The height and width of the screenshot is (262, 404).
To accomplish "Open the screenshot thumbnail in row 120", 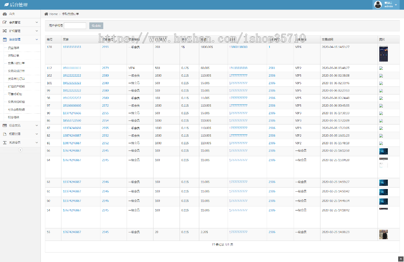I will point(383,54).
